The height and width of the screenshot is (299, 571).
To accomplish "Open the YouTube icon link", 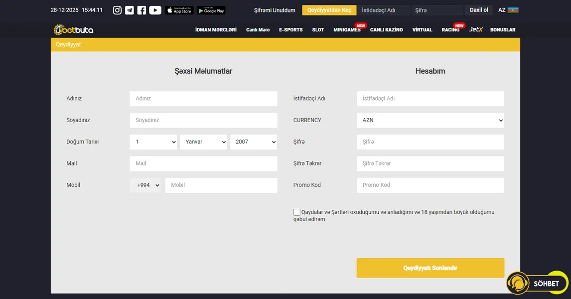I will point(155,10).
